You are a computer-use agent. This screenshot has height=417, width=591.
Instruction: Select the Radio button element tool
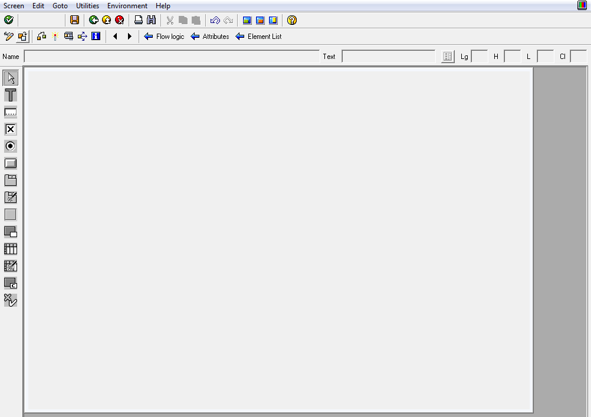tap(11, 146)
